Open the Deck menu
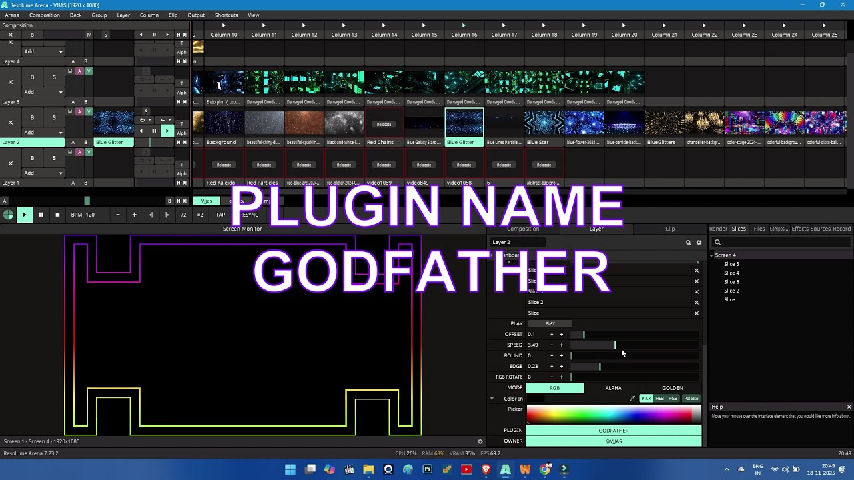The image size is (854, 480). coord(76,15)
